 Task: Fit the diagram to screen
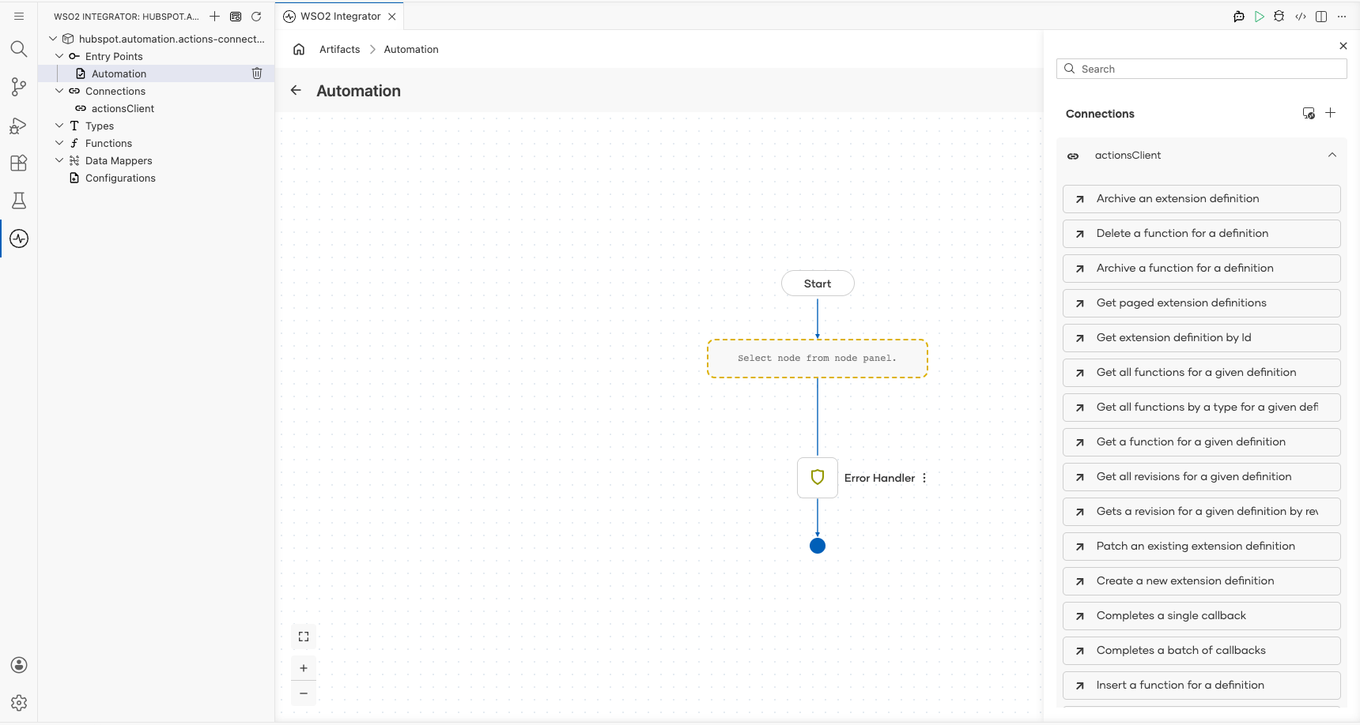[x=304, y=637]
